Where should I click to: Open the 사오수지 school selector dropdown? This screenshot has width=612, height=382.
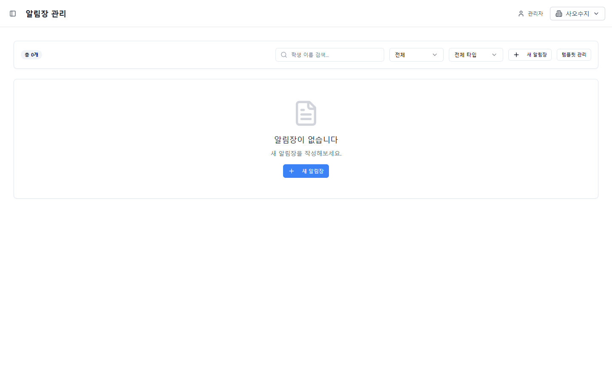pos(577,13)
